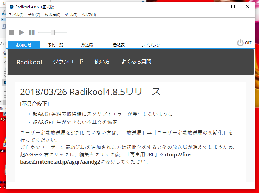Switch to the 放送局 tab

(87, 45)
